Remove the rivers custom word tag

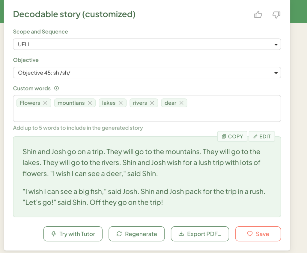coord(152,103)
